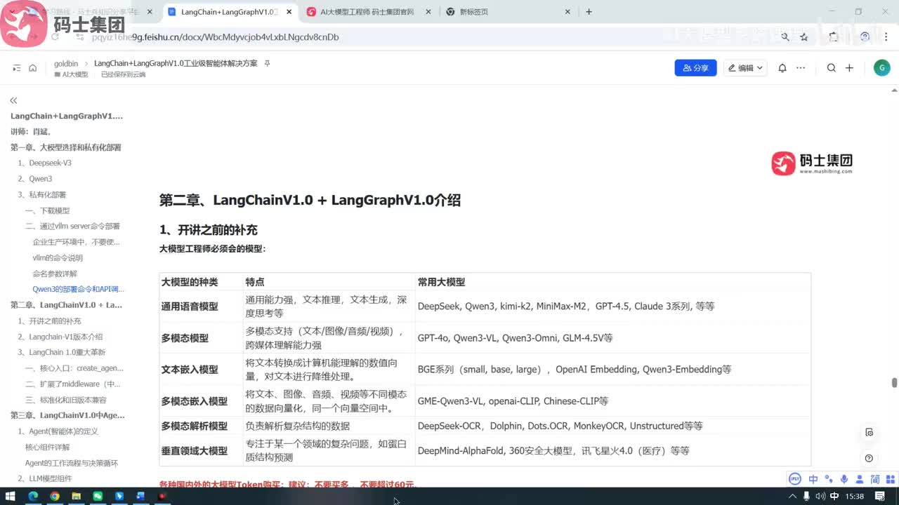Open 一、核心入口：create_agen outline entry
Image resolution: width=899 pixels, height=505 pixels.
point(74,368)
